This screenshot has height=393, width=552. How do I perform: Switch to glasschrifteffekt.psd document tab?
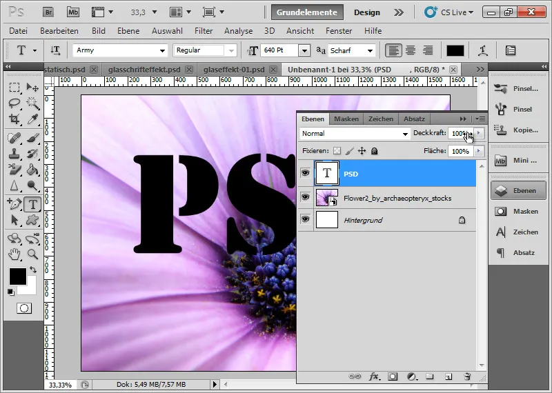pos(145,70)
